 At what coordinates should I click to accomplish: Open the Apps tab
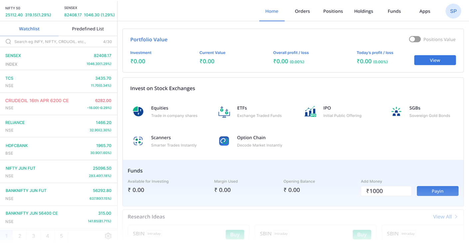pyautogui.click(x=425, y=11)
